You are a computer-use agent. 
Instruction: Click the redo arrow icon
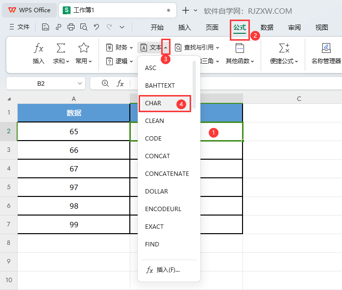click(x=109, y=27)
